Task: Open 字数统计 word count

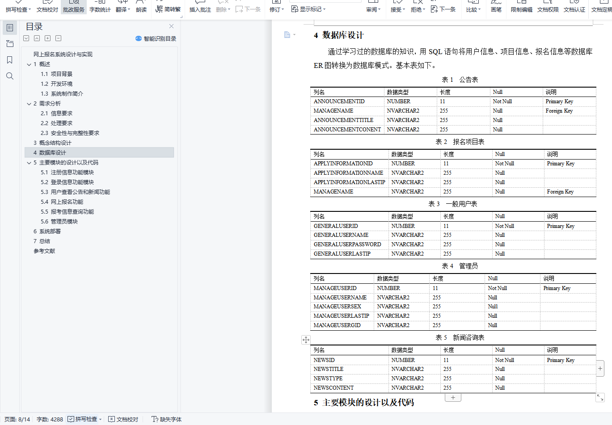Action: click(100, 7)
